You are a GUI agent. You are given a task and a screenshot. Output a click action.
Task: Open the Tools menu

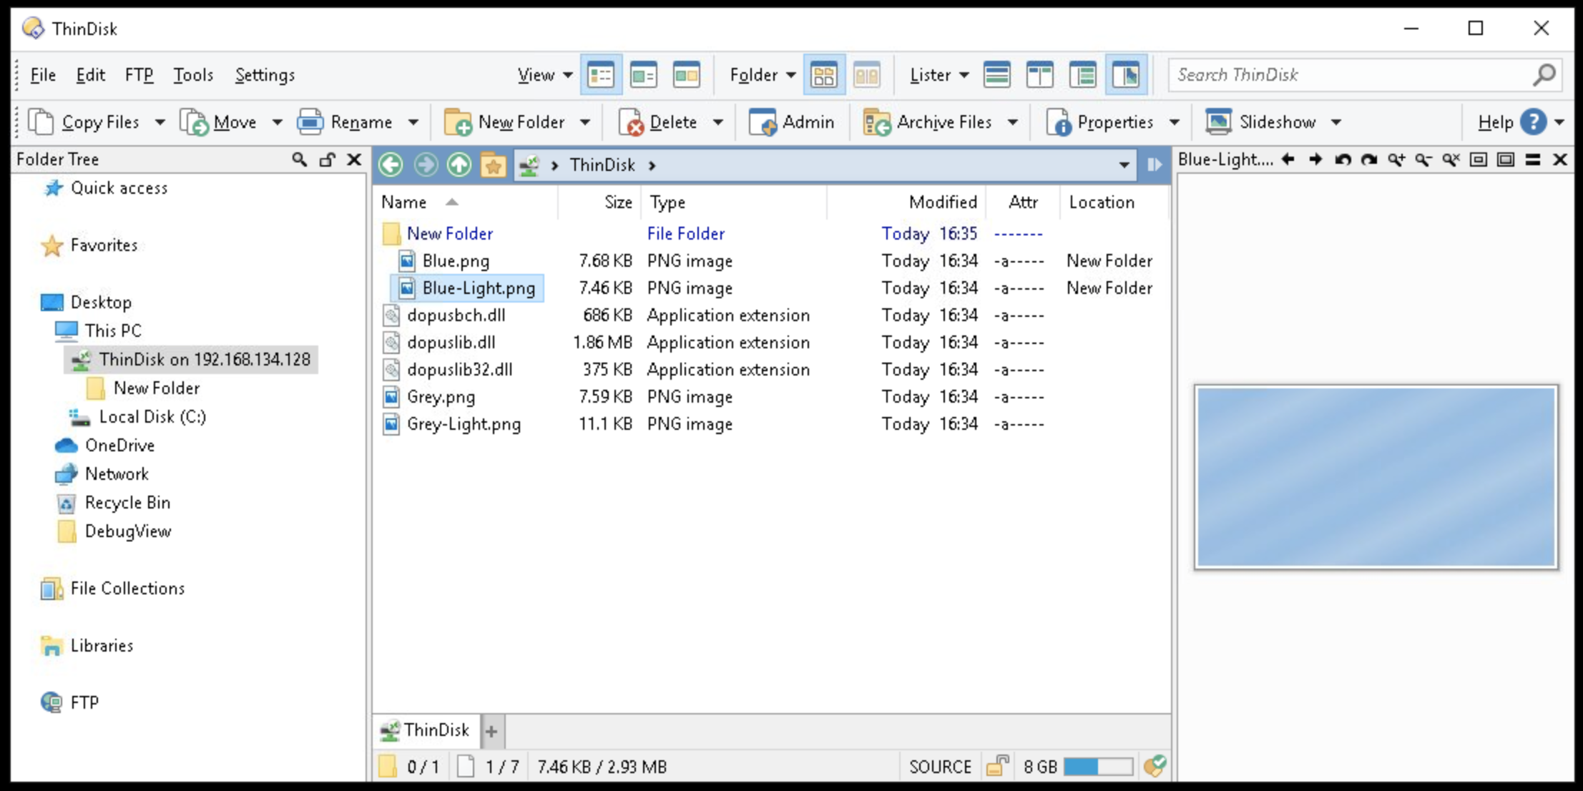(x=193, y=75)
